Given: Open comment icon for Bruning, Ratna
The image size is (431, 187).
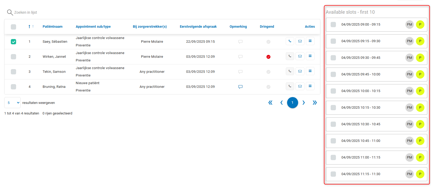Looking at the screenshot, I should 240,87.
